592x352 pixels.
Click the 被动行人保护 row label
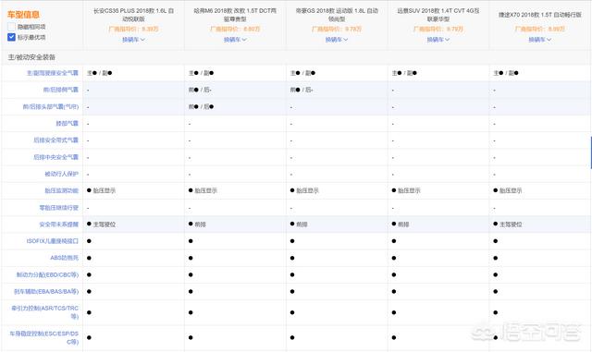click(x=62, y=174)
